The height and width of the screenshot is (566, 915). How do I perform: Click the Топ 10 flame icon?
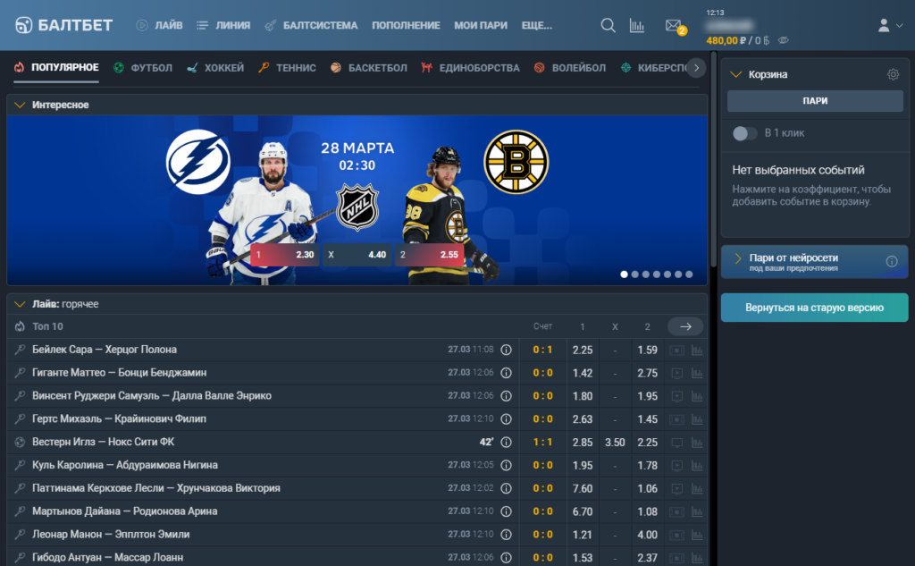[x=20, y=326]
